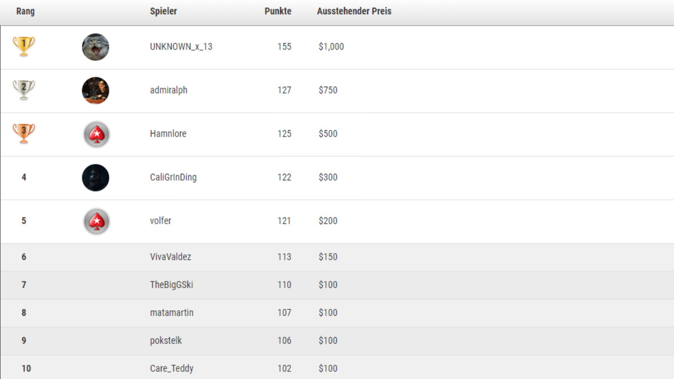Select the pokstelk row name
This screenshot has height=379, width=674.
[x=166, y=341]
